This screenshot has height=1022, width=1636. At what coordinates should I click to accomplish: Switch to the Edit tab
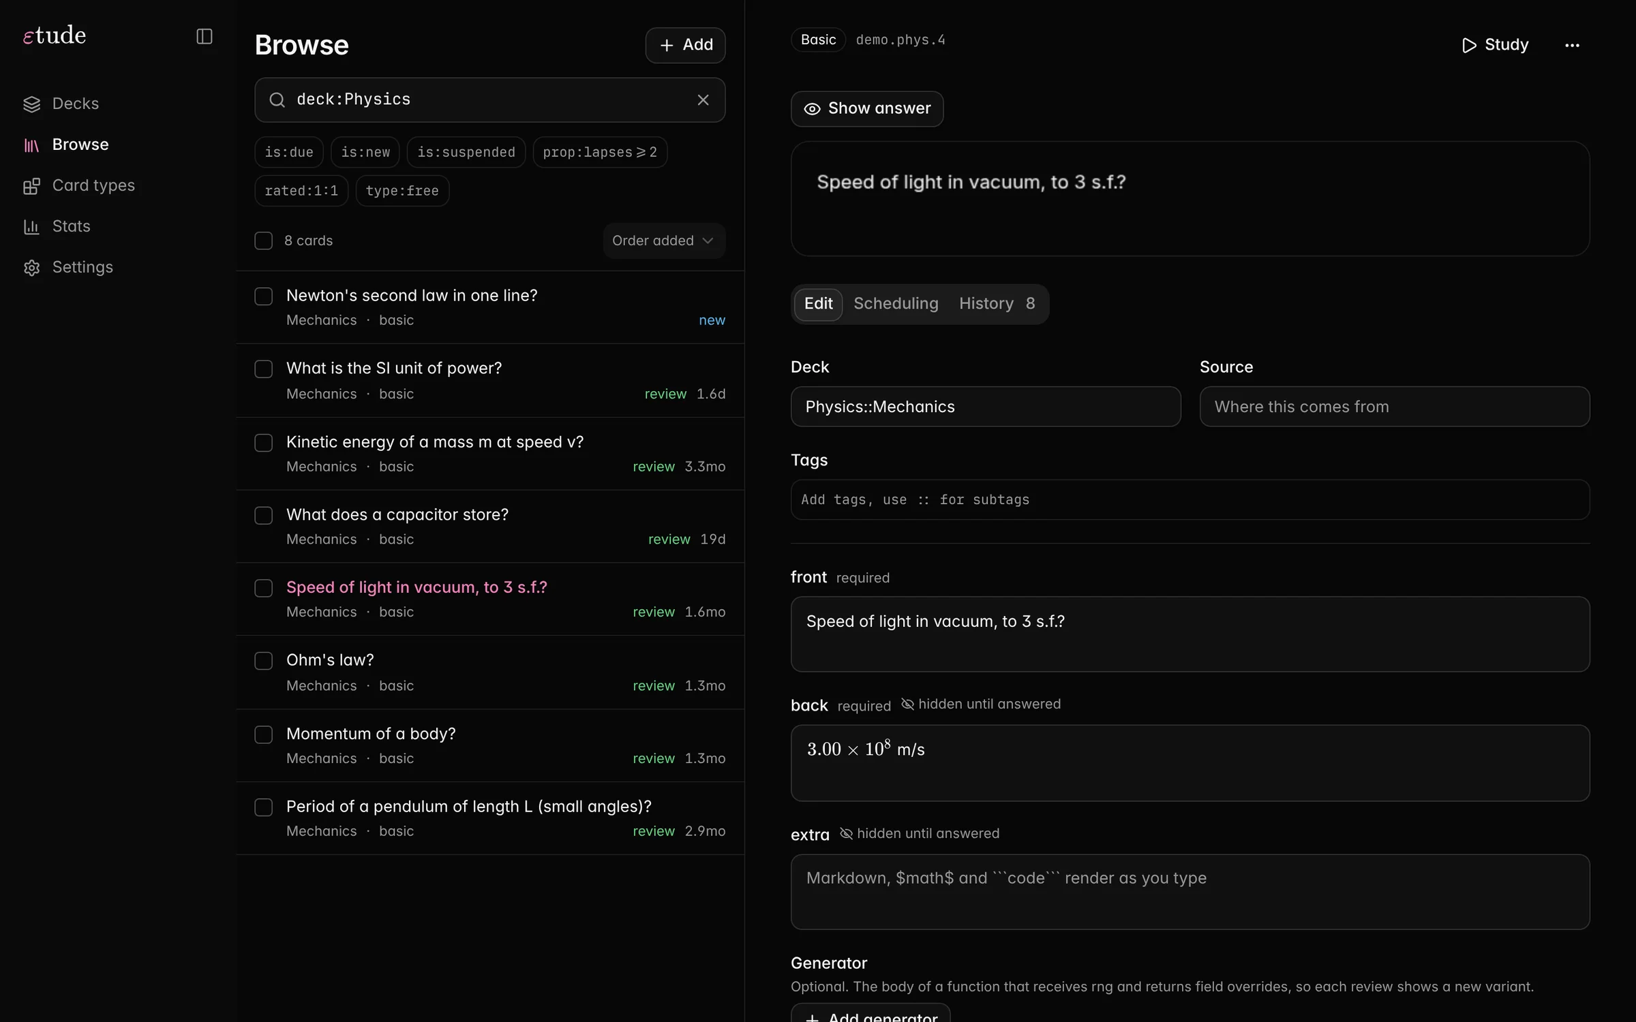(x=818, y=304)
